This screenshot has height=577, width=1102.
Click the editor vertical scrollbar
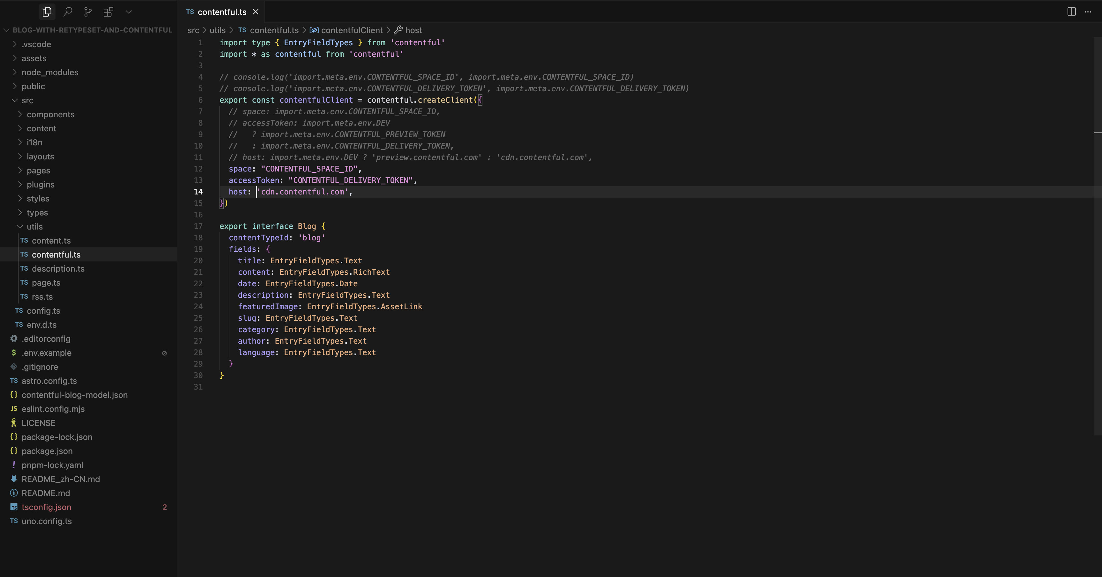click(1097, 235)
